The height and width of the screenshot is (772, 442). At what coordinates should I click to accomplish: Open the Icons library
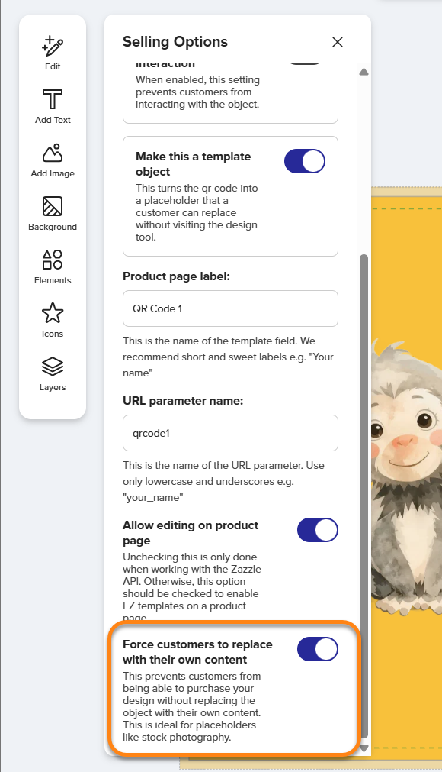[53, 321]
